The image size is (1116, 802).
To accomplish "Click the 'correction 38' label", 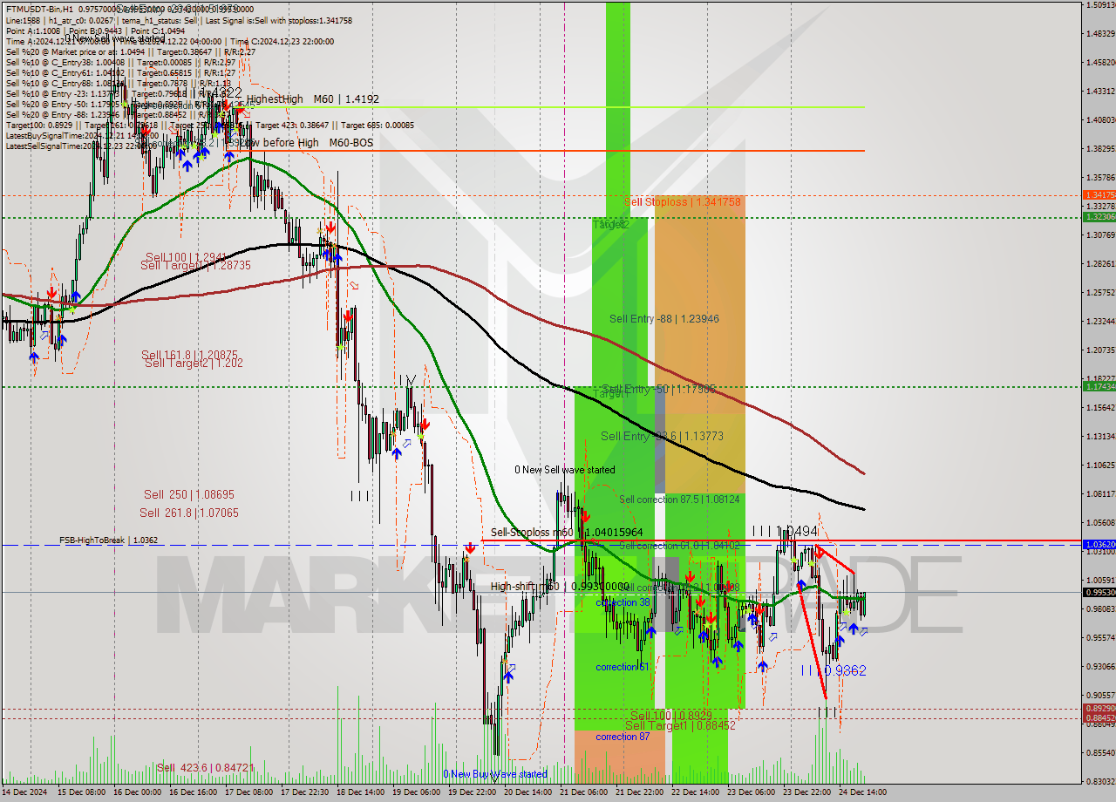I will tap(623, 602).
